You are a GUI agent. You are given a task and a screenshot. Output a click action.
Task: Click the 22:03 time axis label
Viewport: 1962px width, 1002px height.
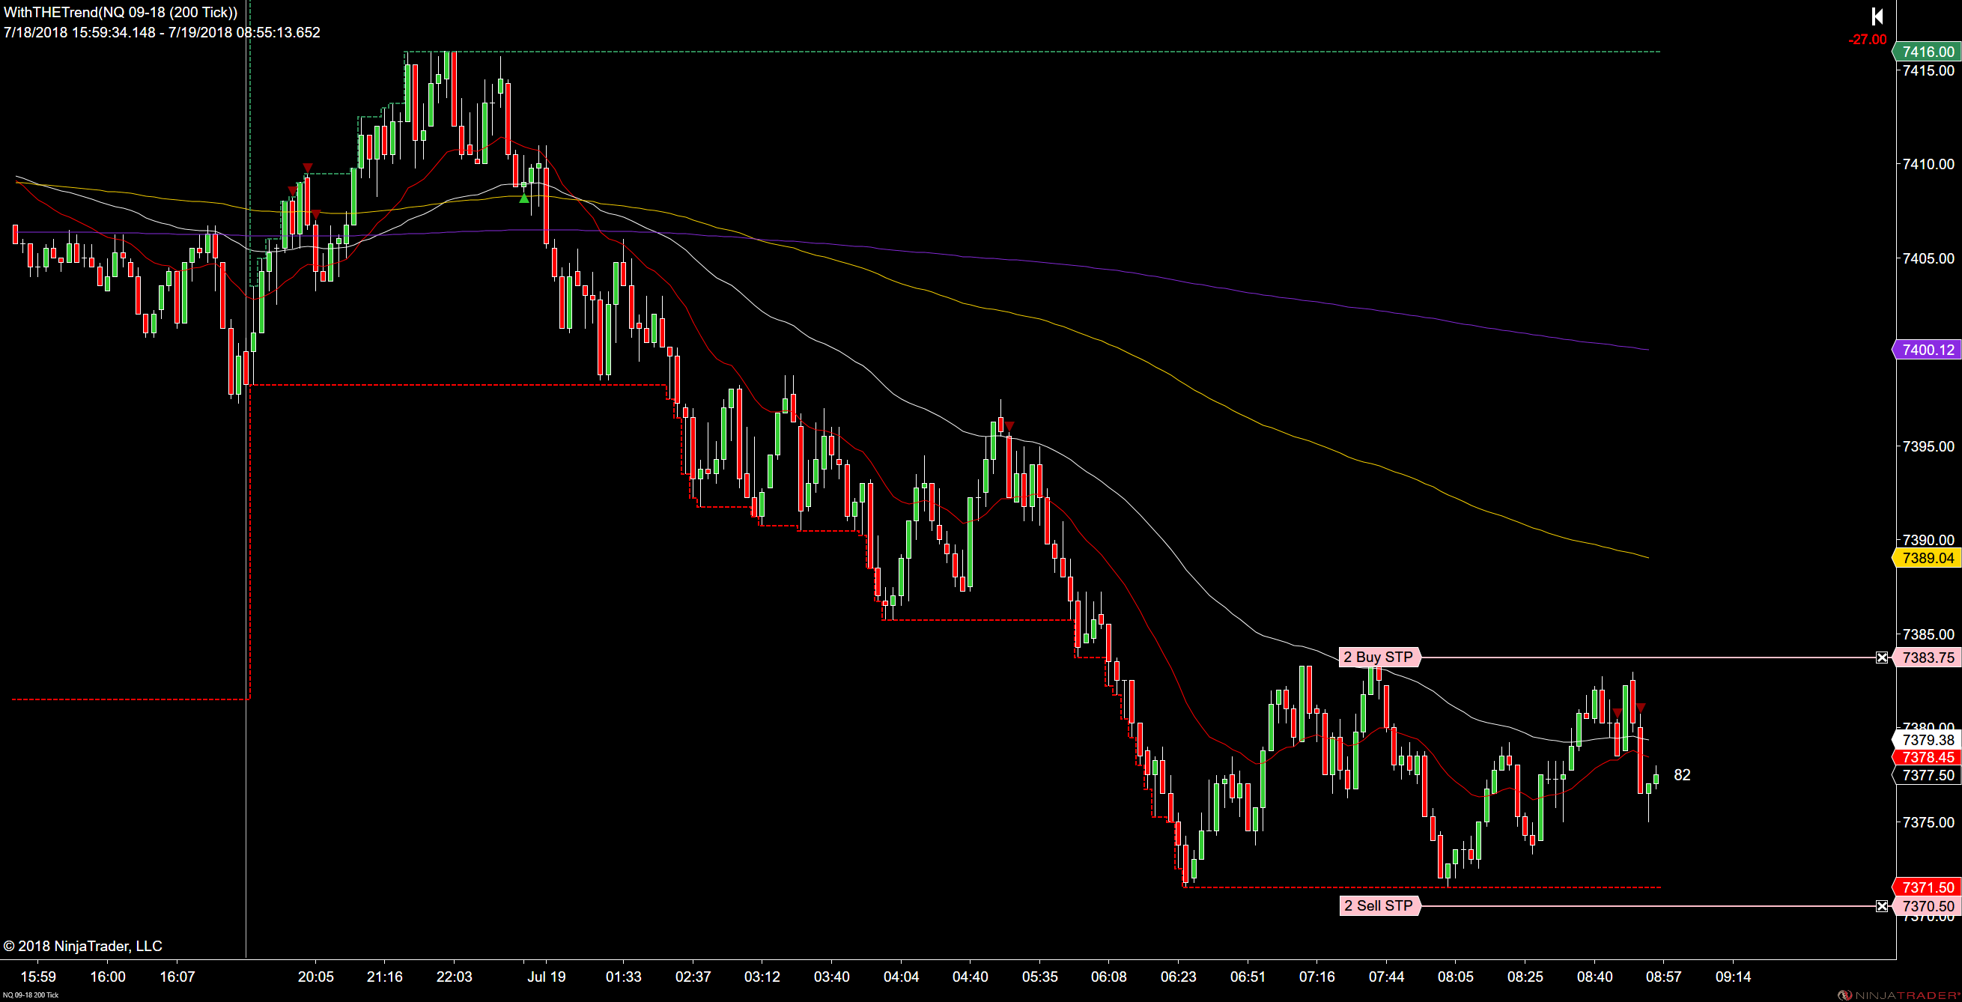click(454, 976)
